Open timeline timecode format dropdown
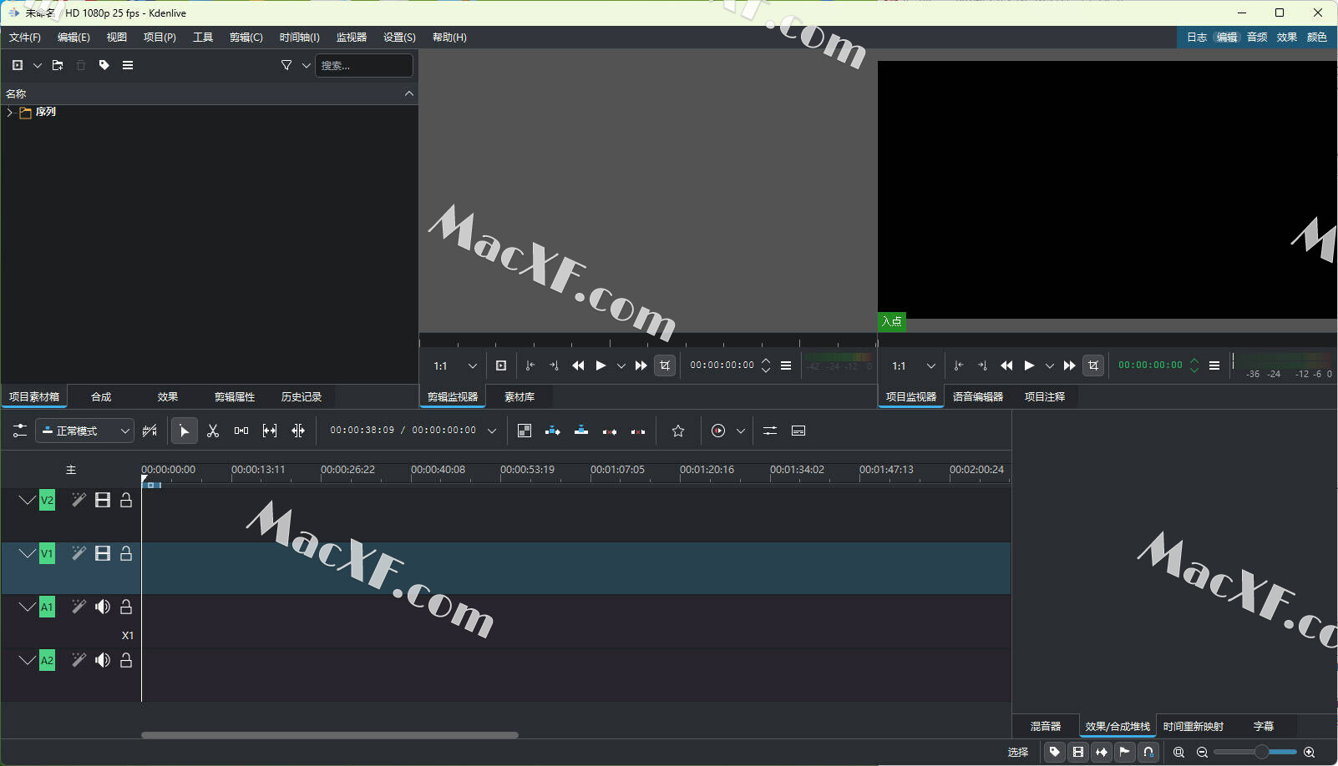This screenshot has width=1338, height=766. [492, 431]
